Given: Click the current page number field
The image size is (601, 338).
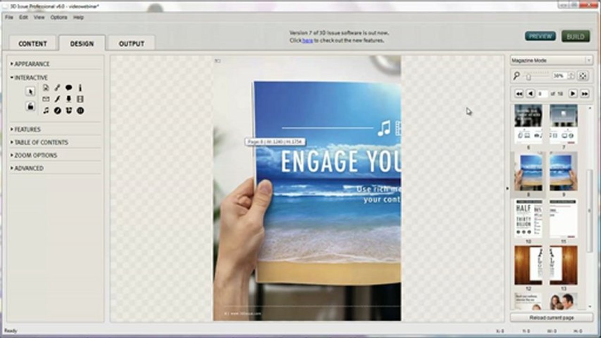Looking at the screenshot, I should point(542,94).
